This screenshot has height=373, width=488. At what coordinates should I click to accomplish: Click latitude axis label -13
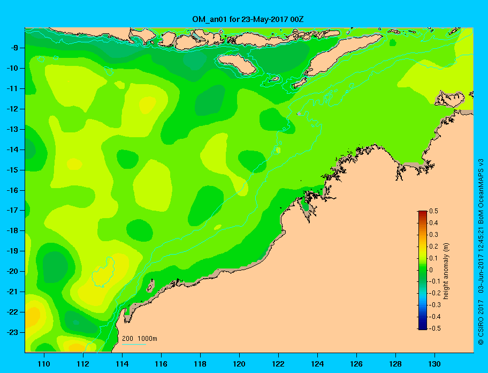12,129
